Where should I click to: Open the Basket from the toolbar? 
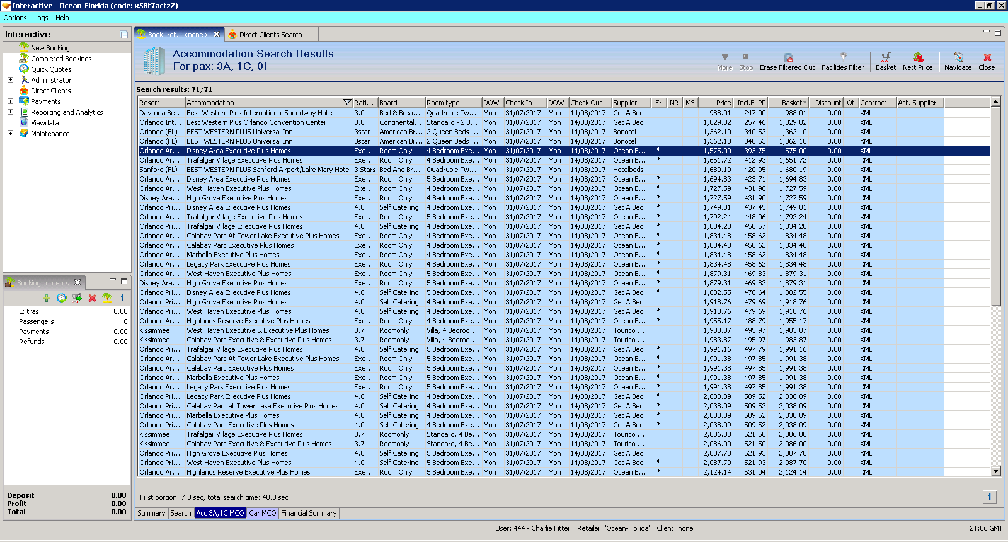885,57
